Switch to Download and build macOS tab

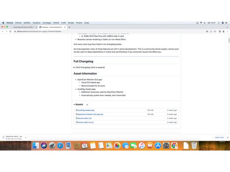24,27
